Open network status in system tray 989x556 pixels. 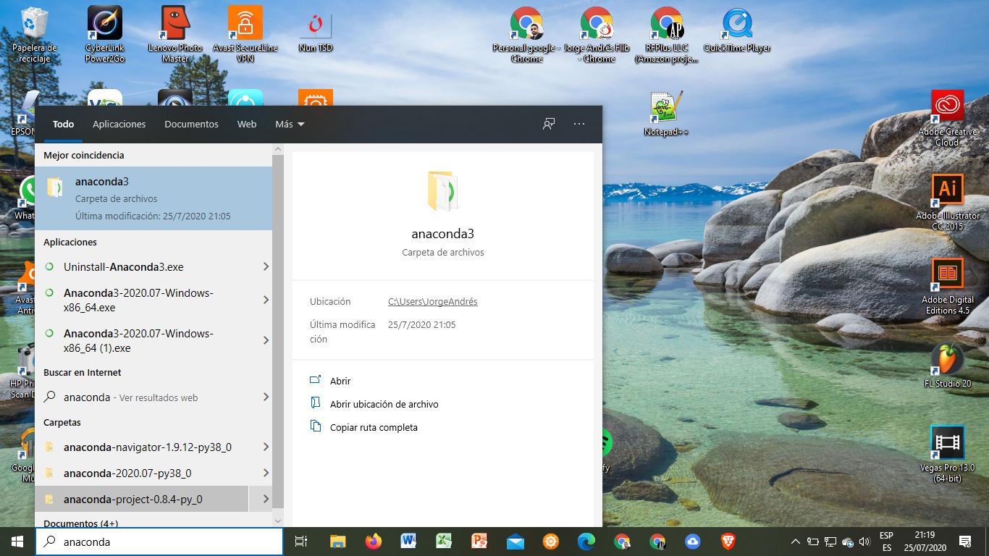(830, 542)
